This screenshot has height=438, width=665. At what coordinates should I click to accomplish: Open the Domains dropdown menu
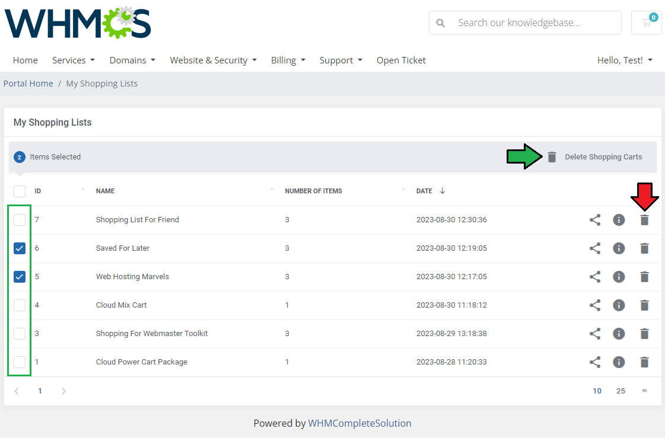tap(132, 60)
